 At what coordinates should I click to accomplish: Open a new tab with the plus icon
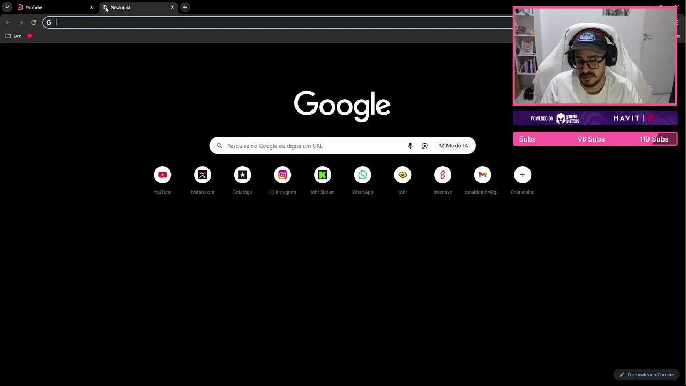pyautogui.click(x=185, y=8)
